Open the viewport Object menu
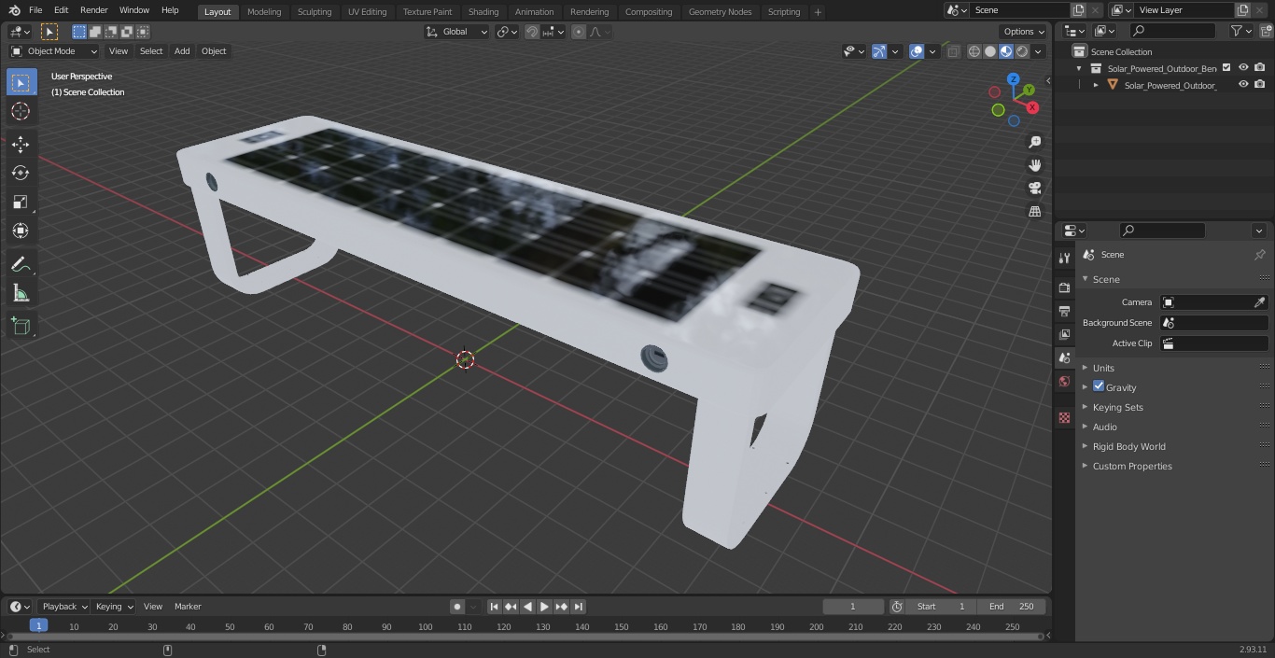This screenshot has width=1275, height=658. (x=214, y=51)
